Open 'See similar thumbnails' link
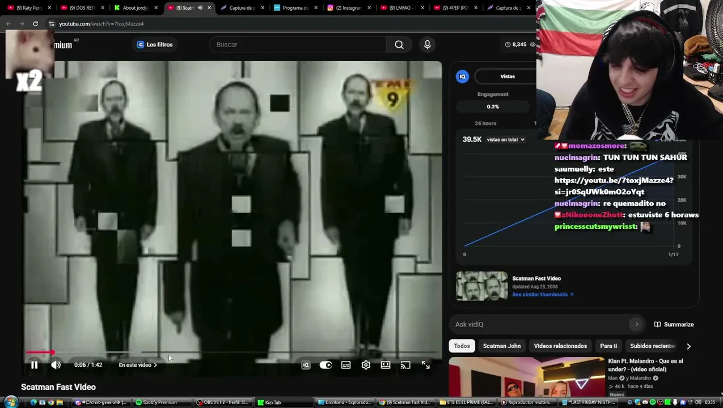 coord(543,295)
